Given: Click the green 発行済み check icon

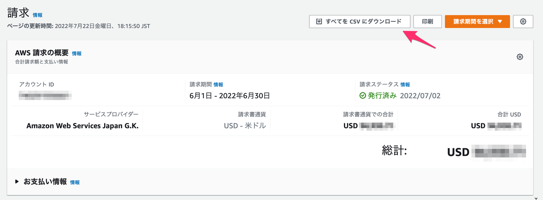Looking at the screenshot, I should [x=363, y=95].
